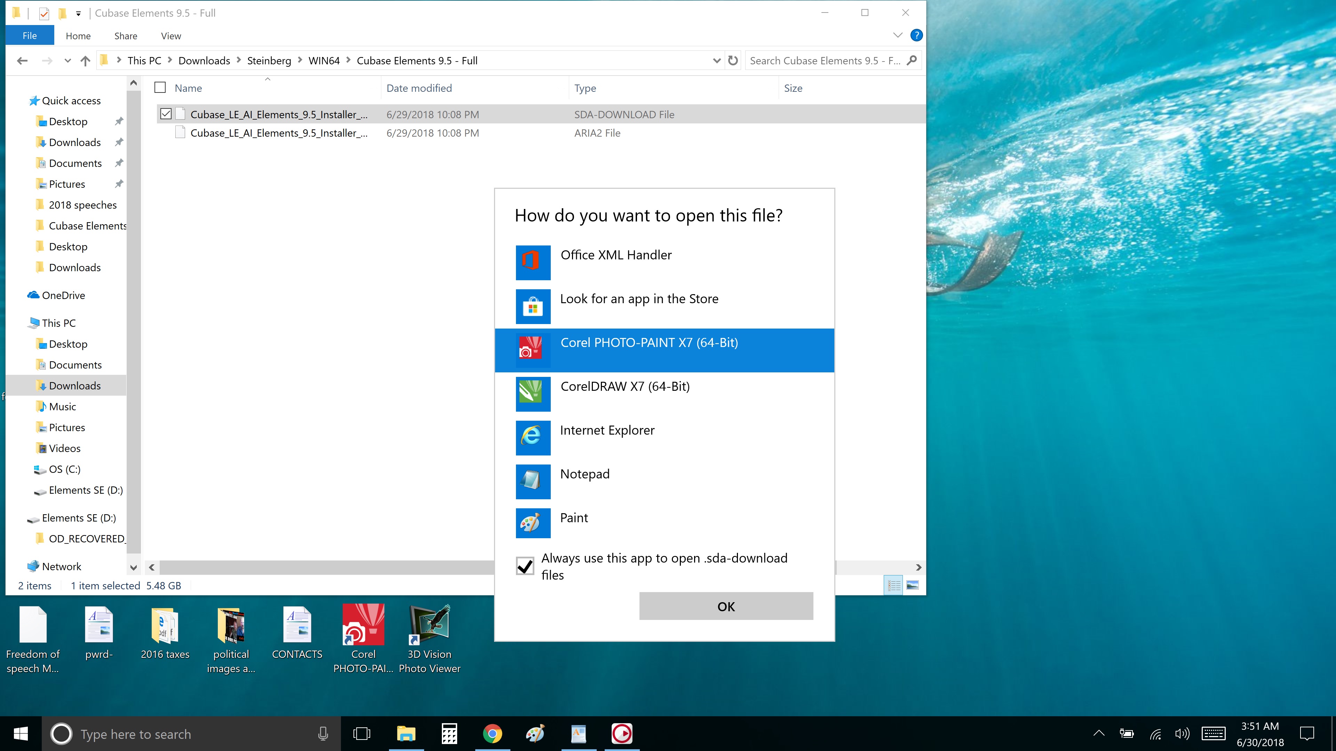1336x751 pixels.
Task: Expand breadcrumb arrow after This PC
Action: 169,60
